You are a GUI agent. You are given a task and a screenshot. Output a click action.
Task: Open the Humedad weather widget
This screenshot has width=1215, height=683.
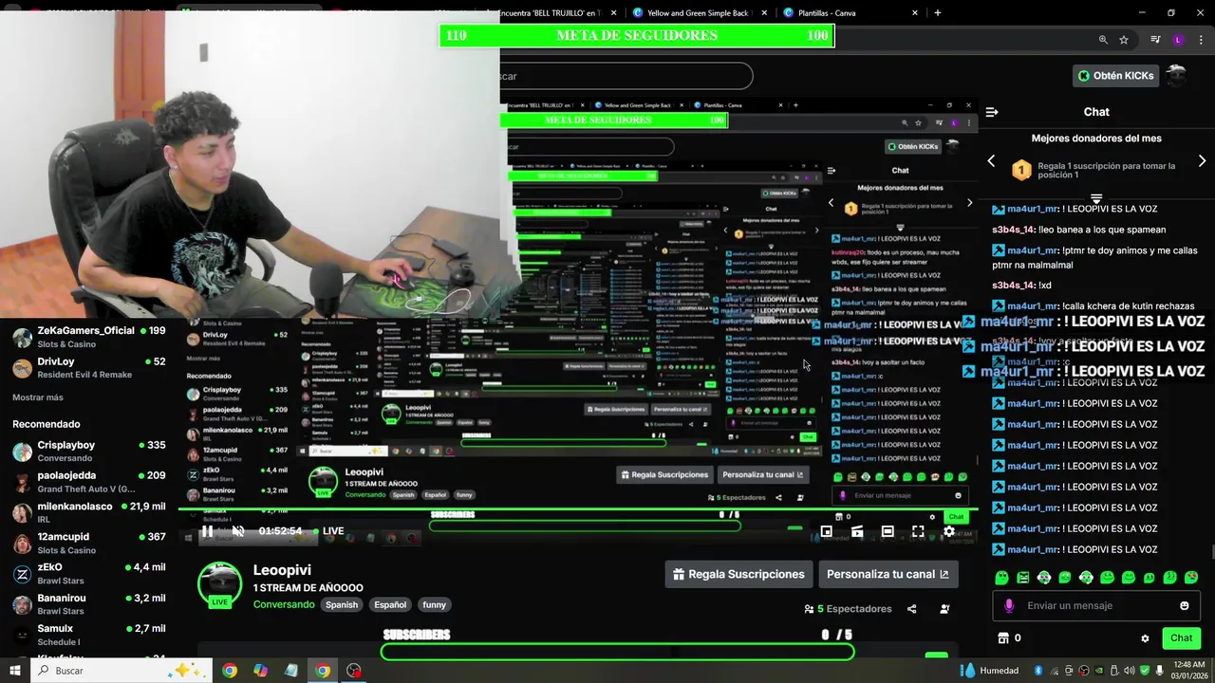click(989, 671)
